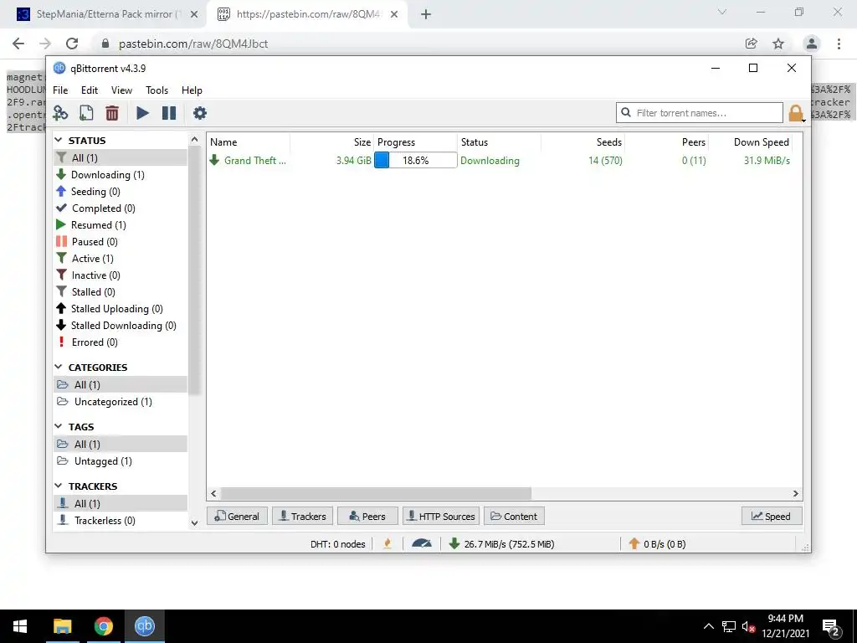857x643 pixels.
Task: Bookmark page with Chrome star icon
Action: click(778, 44)
